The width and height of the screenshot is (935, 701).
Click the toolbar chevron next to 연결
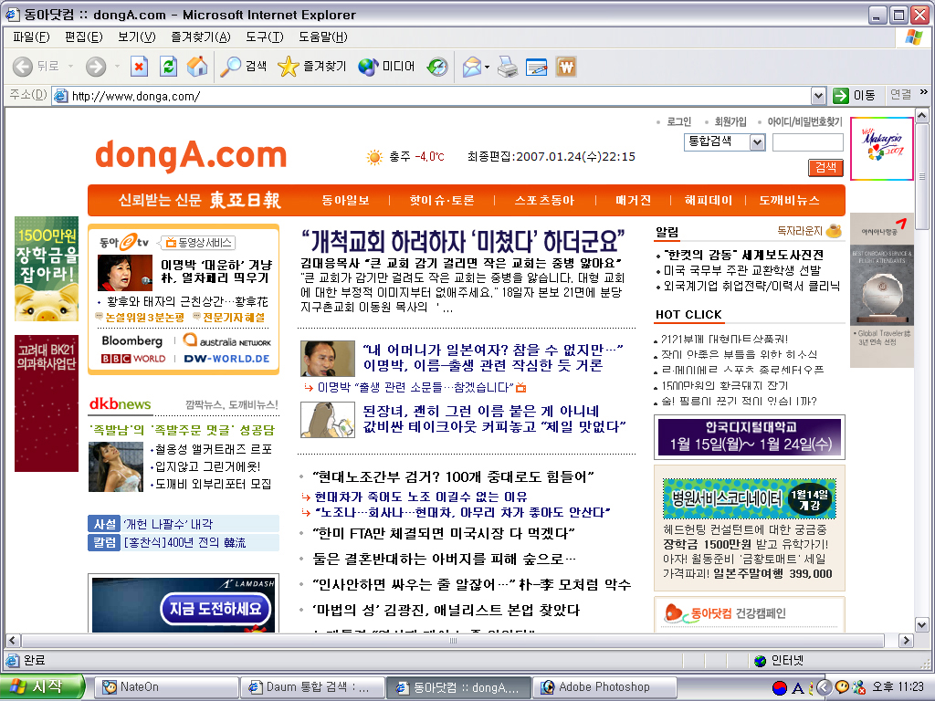click(924, 92)
